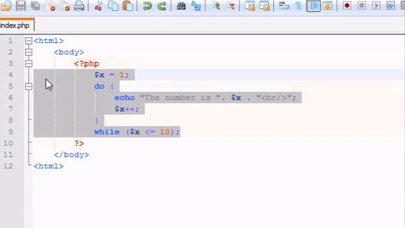Click the do keyword

[99, 86]
